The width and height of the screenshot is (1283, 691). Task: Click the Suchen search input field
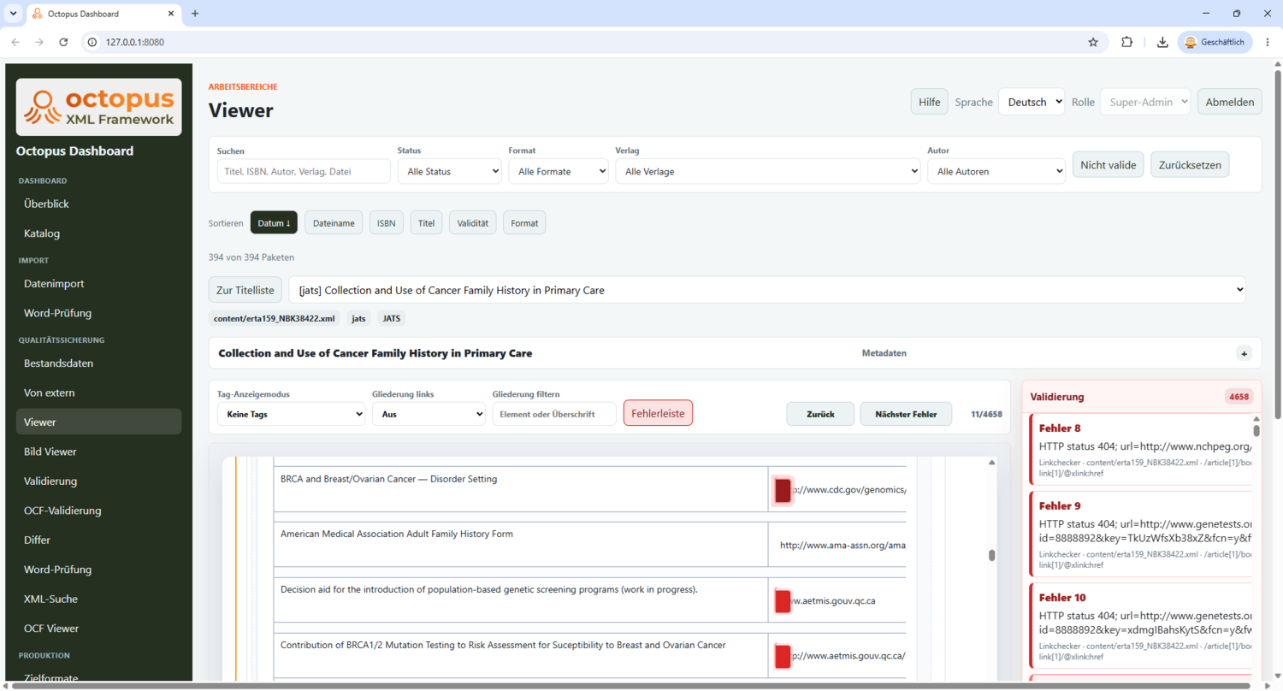click(304, 171)
